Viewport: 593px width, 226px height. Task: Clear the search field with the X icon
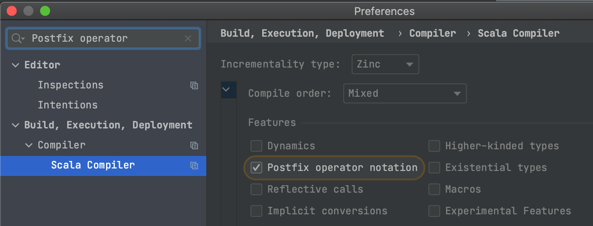pyautogui.click(x=188, y=38)
